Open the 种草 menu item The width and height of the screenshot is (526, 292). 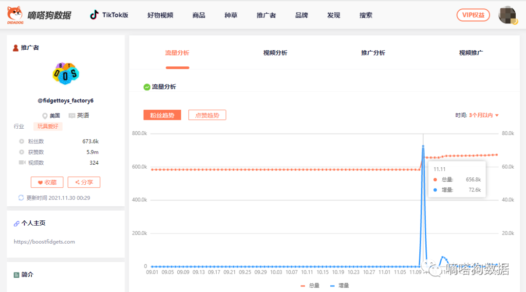tap(230, 15)
